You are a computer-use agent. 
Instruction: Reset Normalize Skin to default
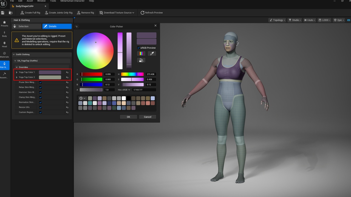click(x=67, y=102)
